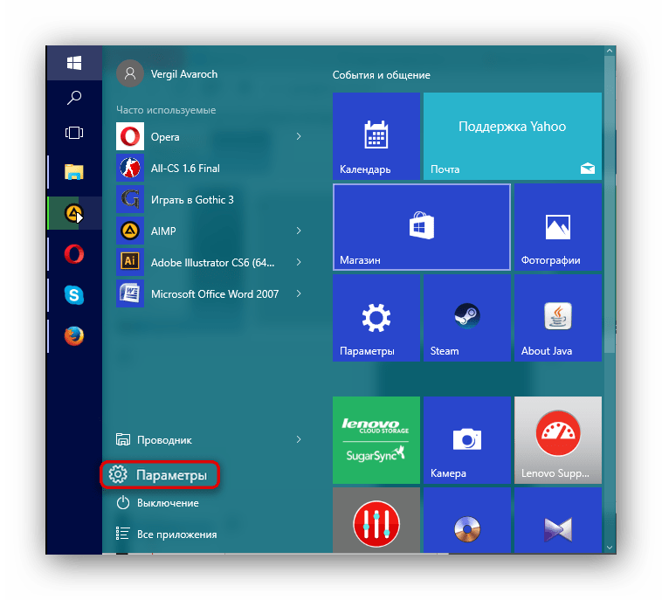Open the Календарь tile
Image resolution: width=662 pixels, height=600 pixels.
[376, 136]
